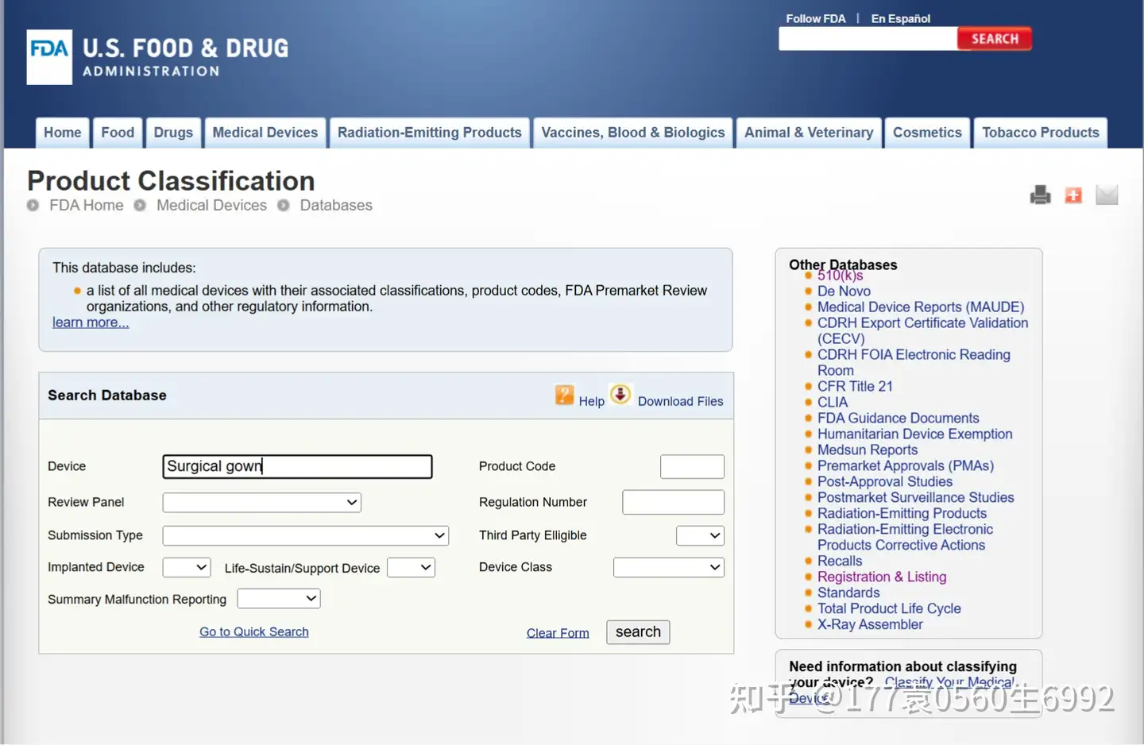Click the FDA logo icon
The image size is (1144, 745).
coord(49,57)
